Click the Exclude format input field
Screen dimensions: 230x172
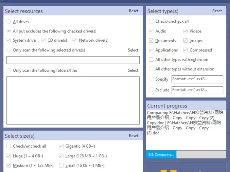pyautogui.click(x=198, y=90)
